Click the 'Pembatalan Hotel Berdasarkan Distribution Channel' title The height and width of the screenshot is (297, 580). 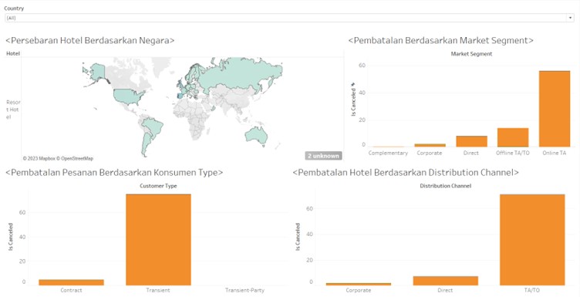[x=406, y=172]
